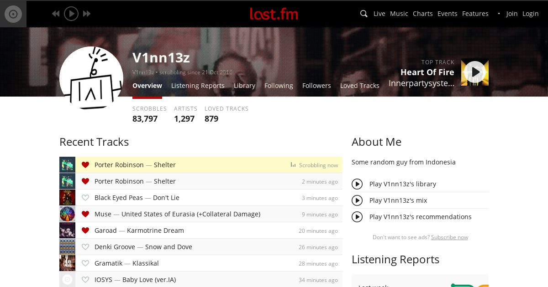Open Muse album cover thumbnail

67,214
